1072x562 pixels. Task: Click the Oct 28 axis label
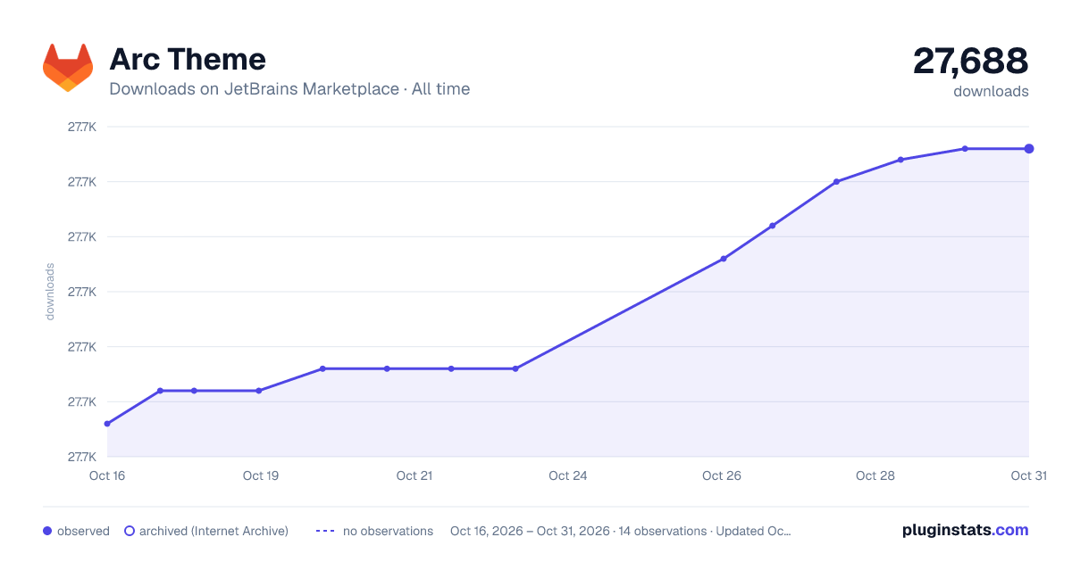click(x=875, y=475)
